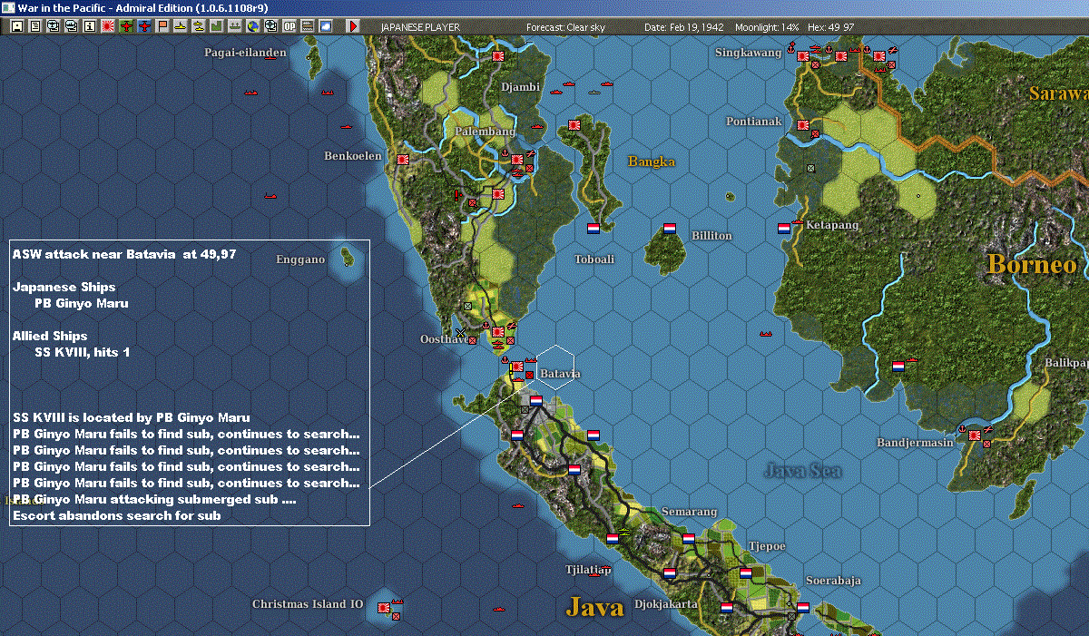
Task: Click the Pagai-eilanden label
Action: [x=245, y=53]
